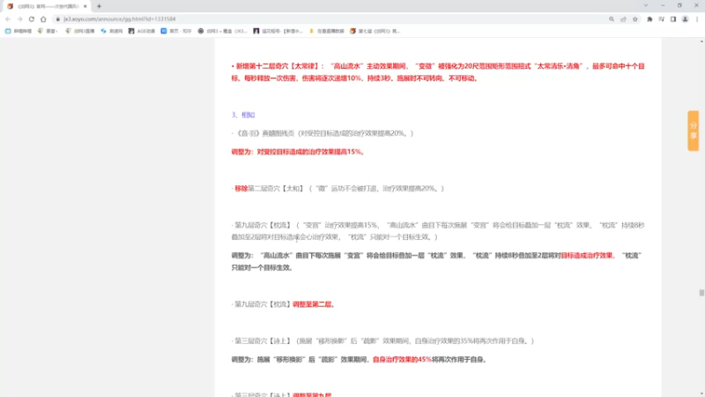This screenshot has width=705, height=397.
Task: Click the red text containing '45%'
Action: pyautogui.click(x=402, y=359)
